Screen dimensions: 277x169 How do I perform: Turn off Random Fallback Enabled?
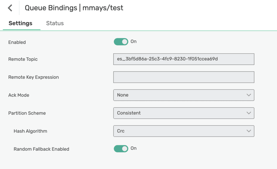(x=121, y=148)
